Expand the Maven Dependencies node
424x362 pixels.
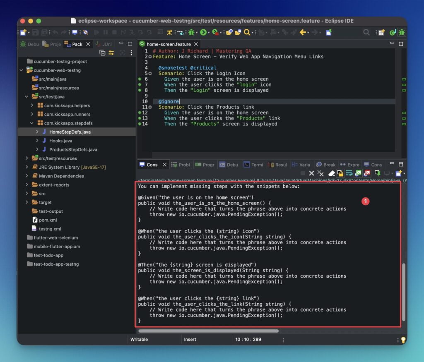[x=26, y=176]
